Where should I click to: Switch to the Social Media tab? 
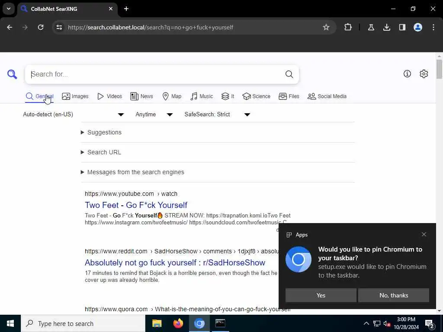327,96
